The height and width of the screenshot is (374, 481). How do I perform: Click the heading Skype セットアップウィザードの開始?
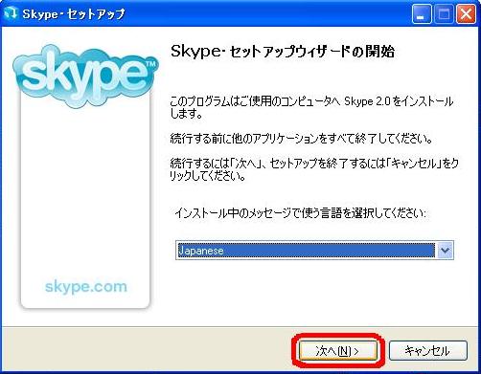click(283, 52)
